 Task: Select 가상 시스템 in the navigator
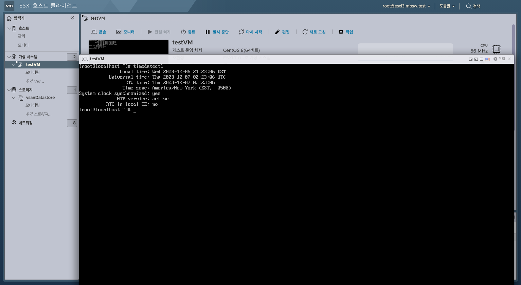point(28,57)
